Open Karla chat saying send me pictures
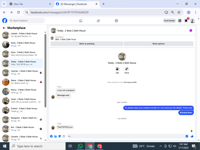This screenshot has height=150, width=200. pos(22,54)
